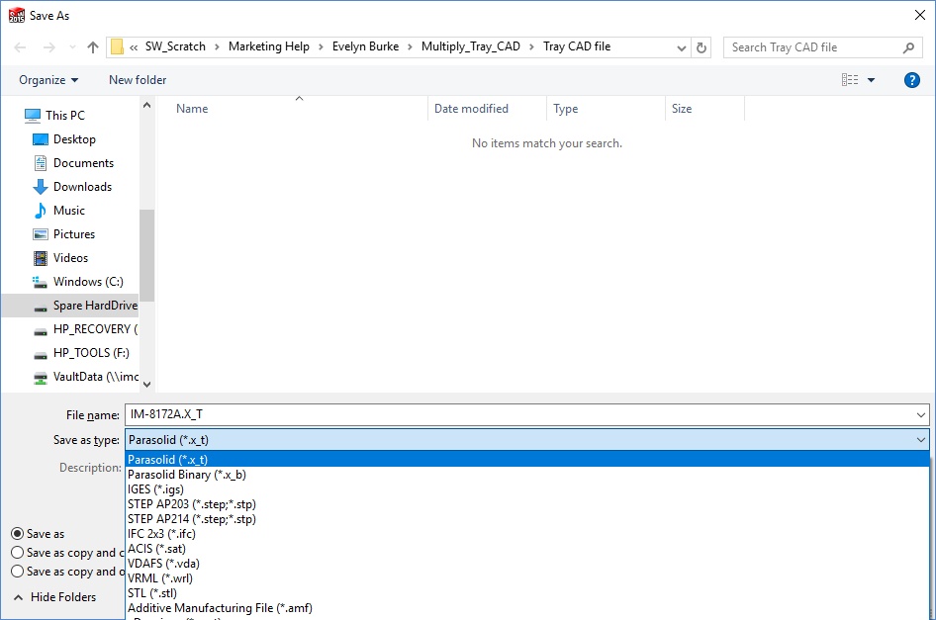Click the Back navigation arrow

tap(20, 47)
